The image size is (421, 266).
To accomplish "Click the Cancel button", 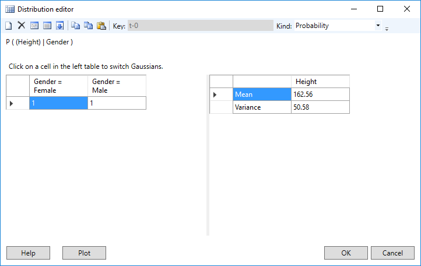I will click(392, 253).
